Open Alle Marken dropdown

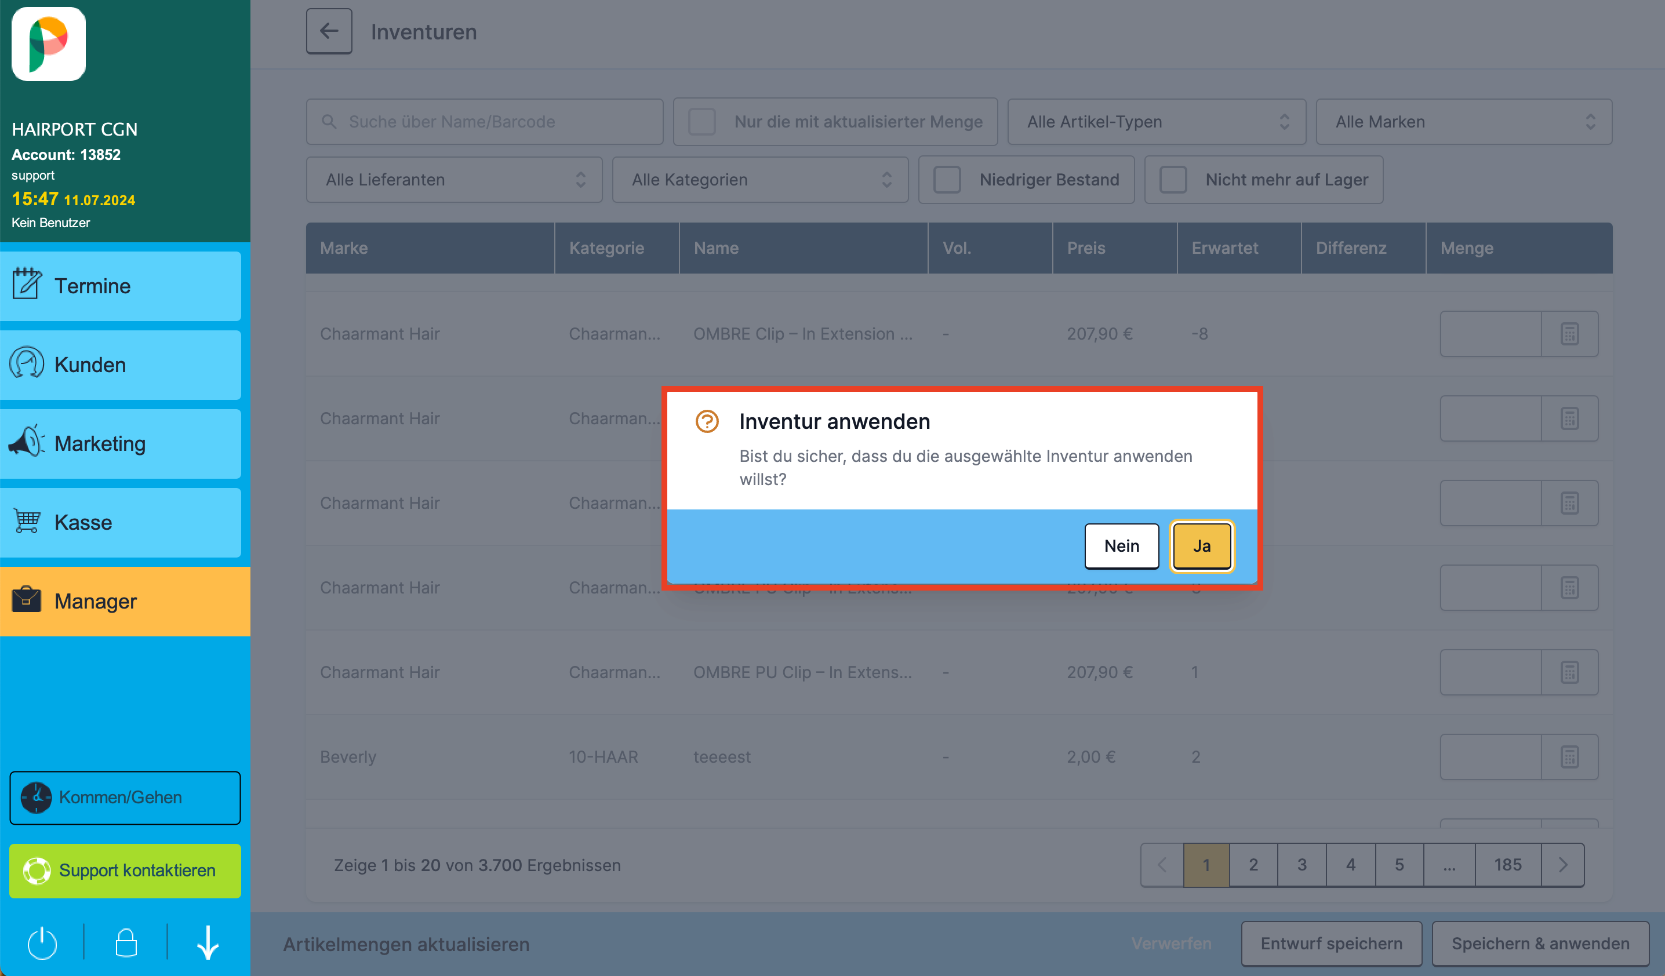(x=1464, y=122)
